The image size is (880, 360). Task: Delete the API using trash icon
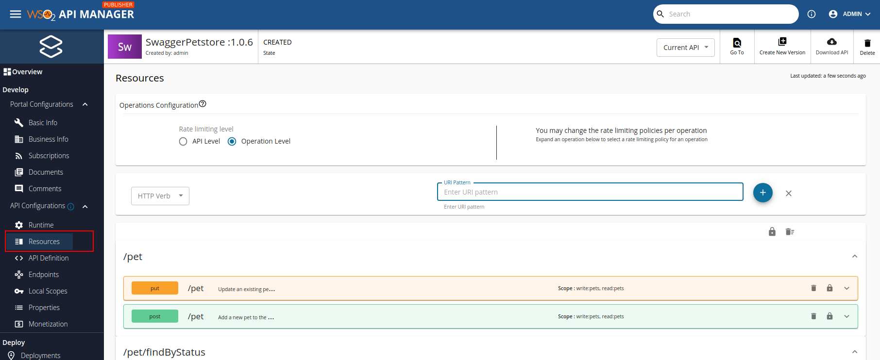pyautogui.click(x=867, y=43)
